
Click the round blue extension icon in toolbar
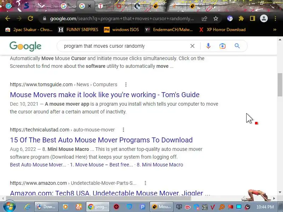click(230, 18)
